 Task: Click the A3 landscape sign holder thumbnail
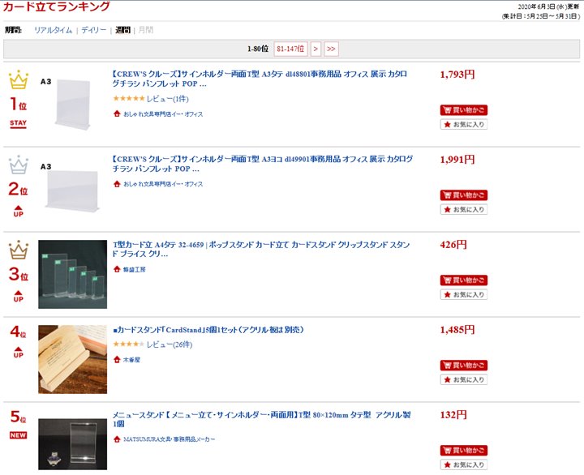coord(73,188)
